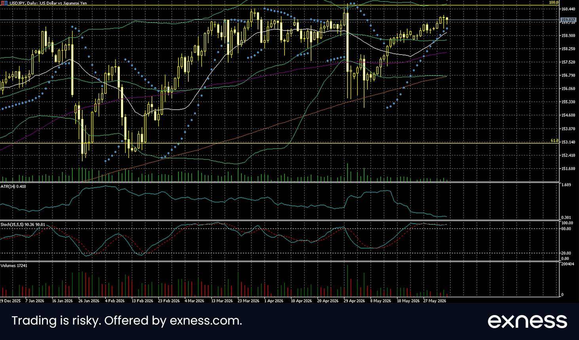Click the 26 Jan 2026 date label
The width and height of the screenshot is (579, 340).
(x=89, y=301)
